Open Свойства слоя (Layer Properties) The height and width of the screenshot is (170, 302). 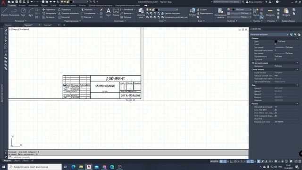[x=141, y=13]
